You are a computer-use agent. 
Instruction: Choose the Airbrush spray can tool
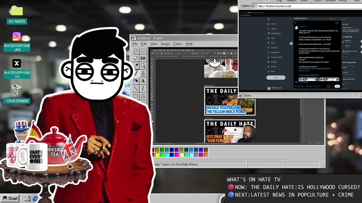pyautogui.click(x=136, y=81)
